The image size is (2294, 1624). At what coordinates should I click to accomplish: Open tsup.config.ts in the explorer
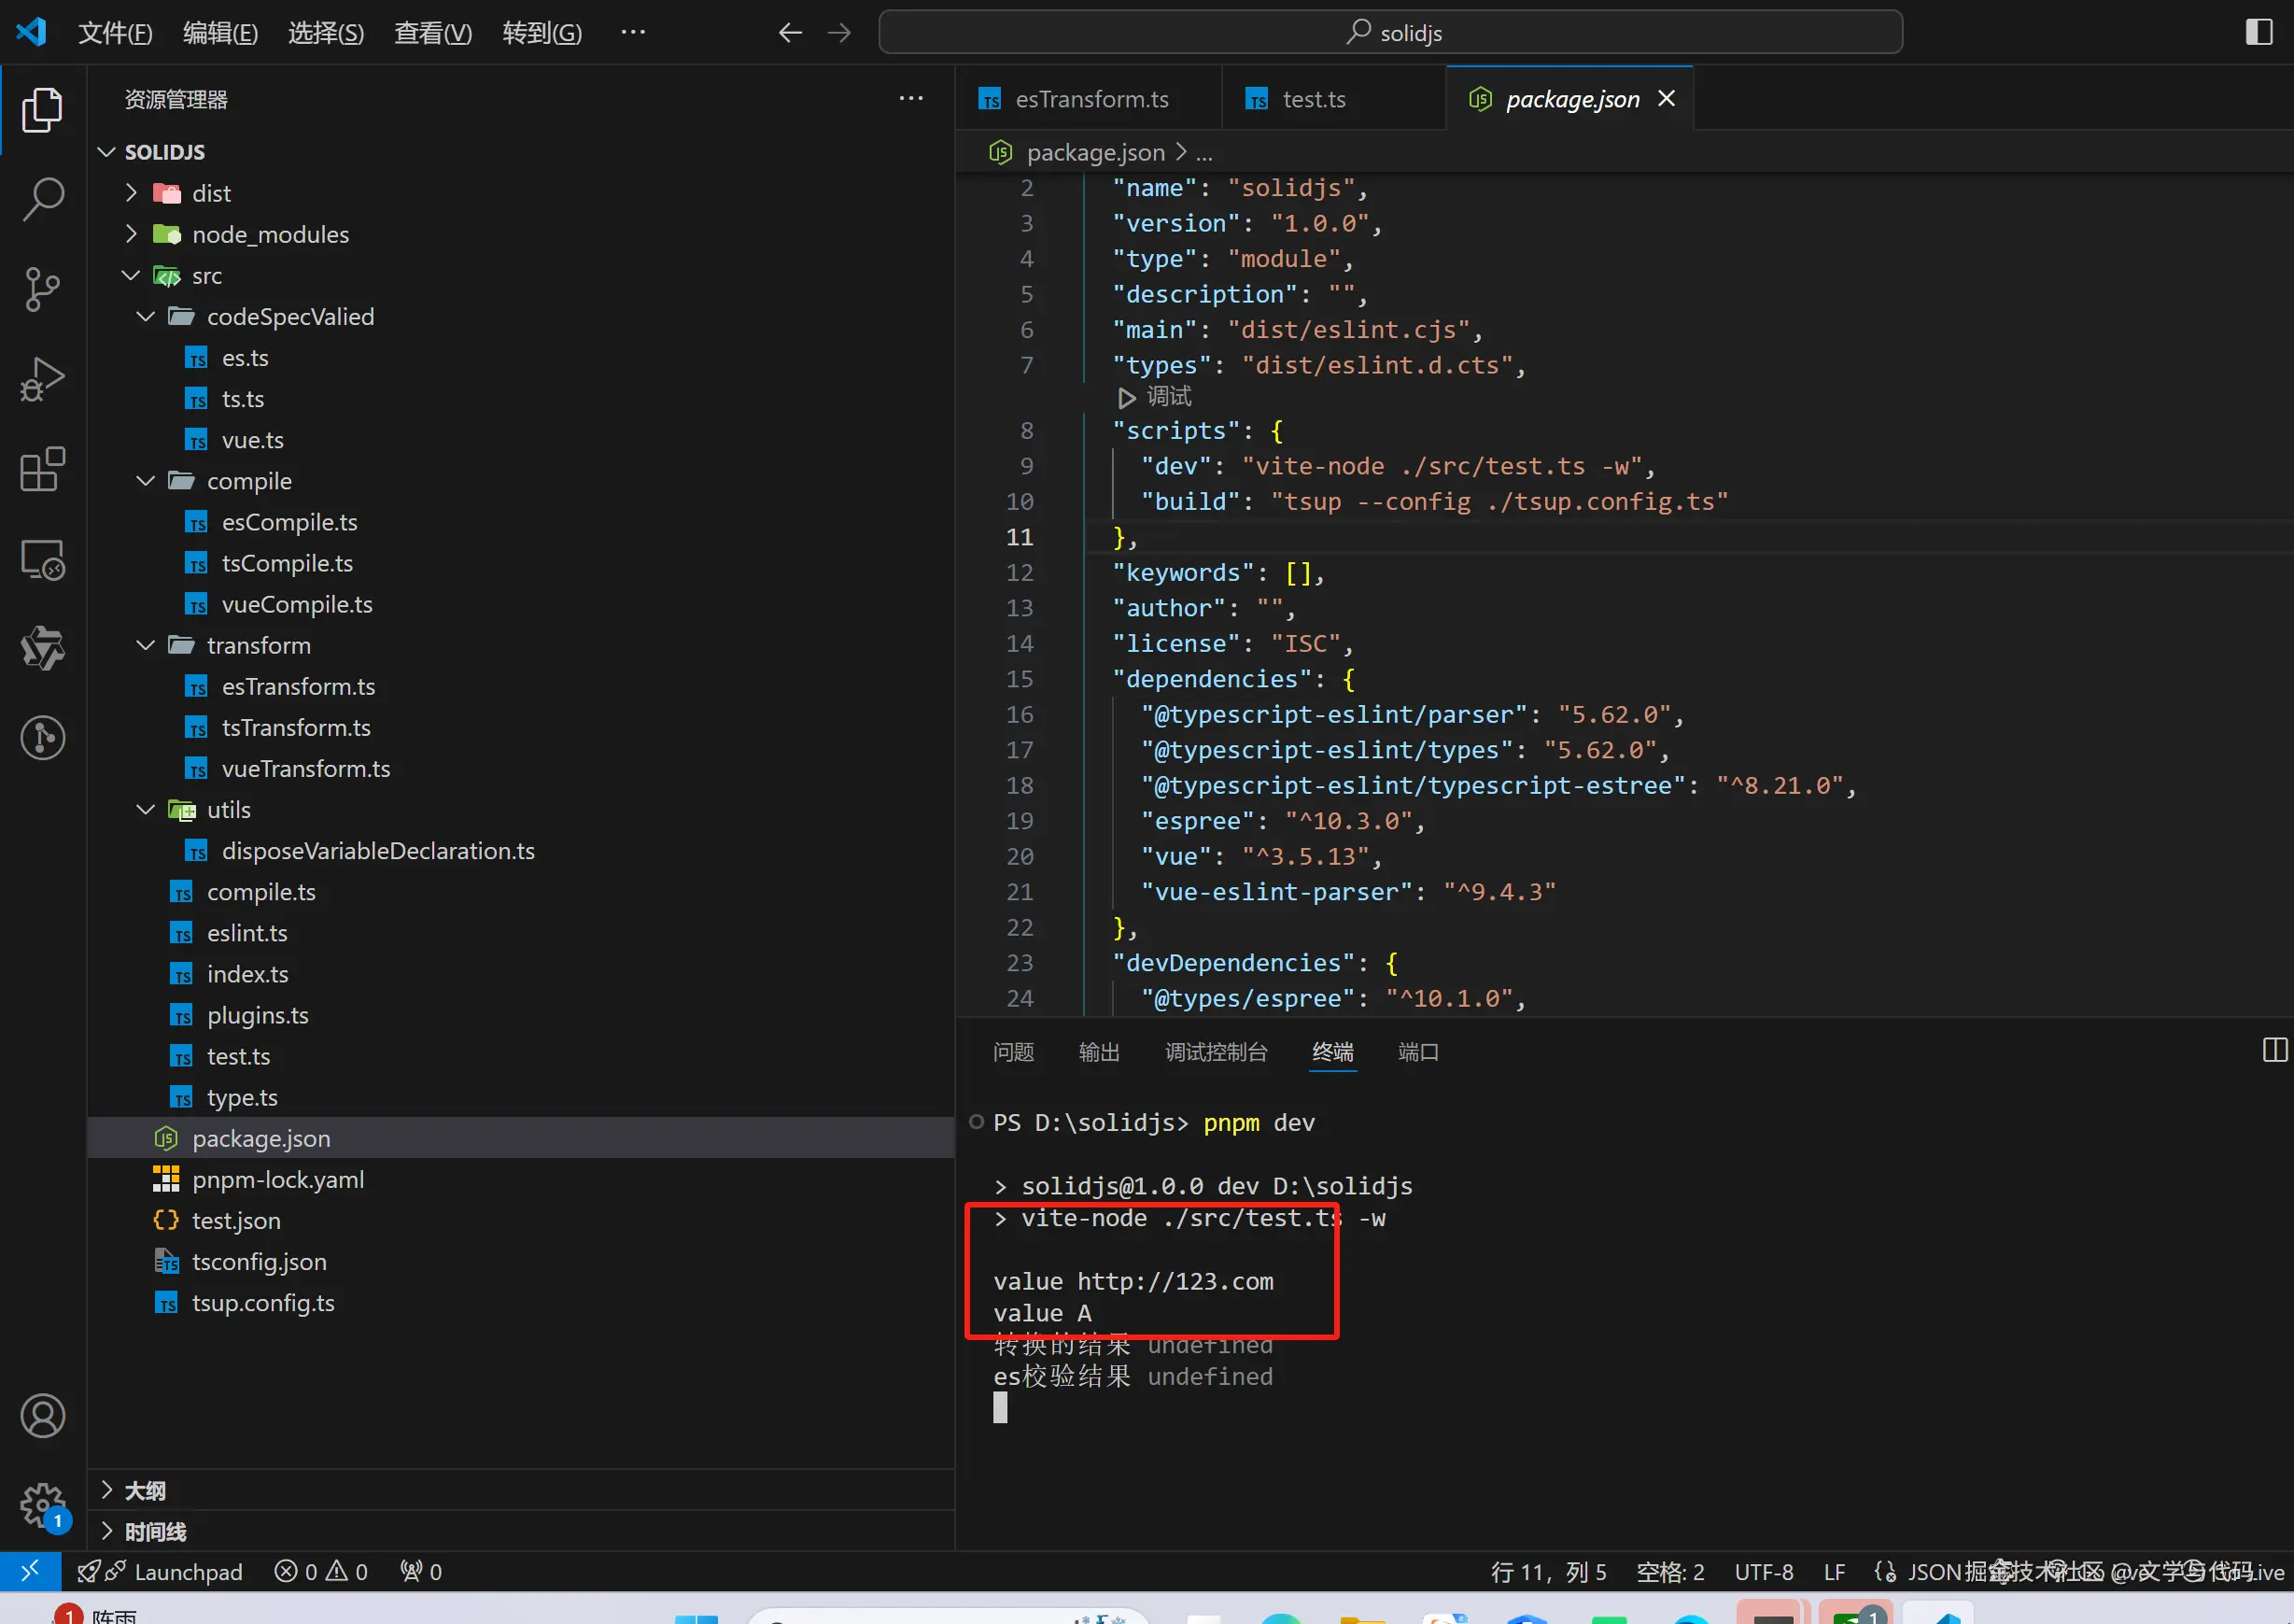[263, 1303]
